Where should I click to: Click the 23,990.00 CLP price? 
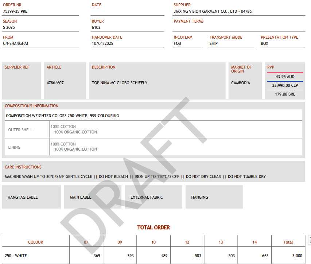pos(285,85)
